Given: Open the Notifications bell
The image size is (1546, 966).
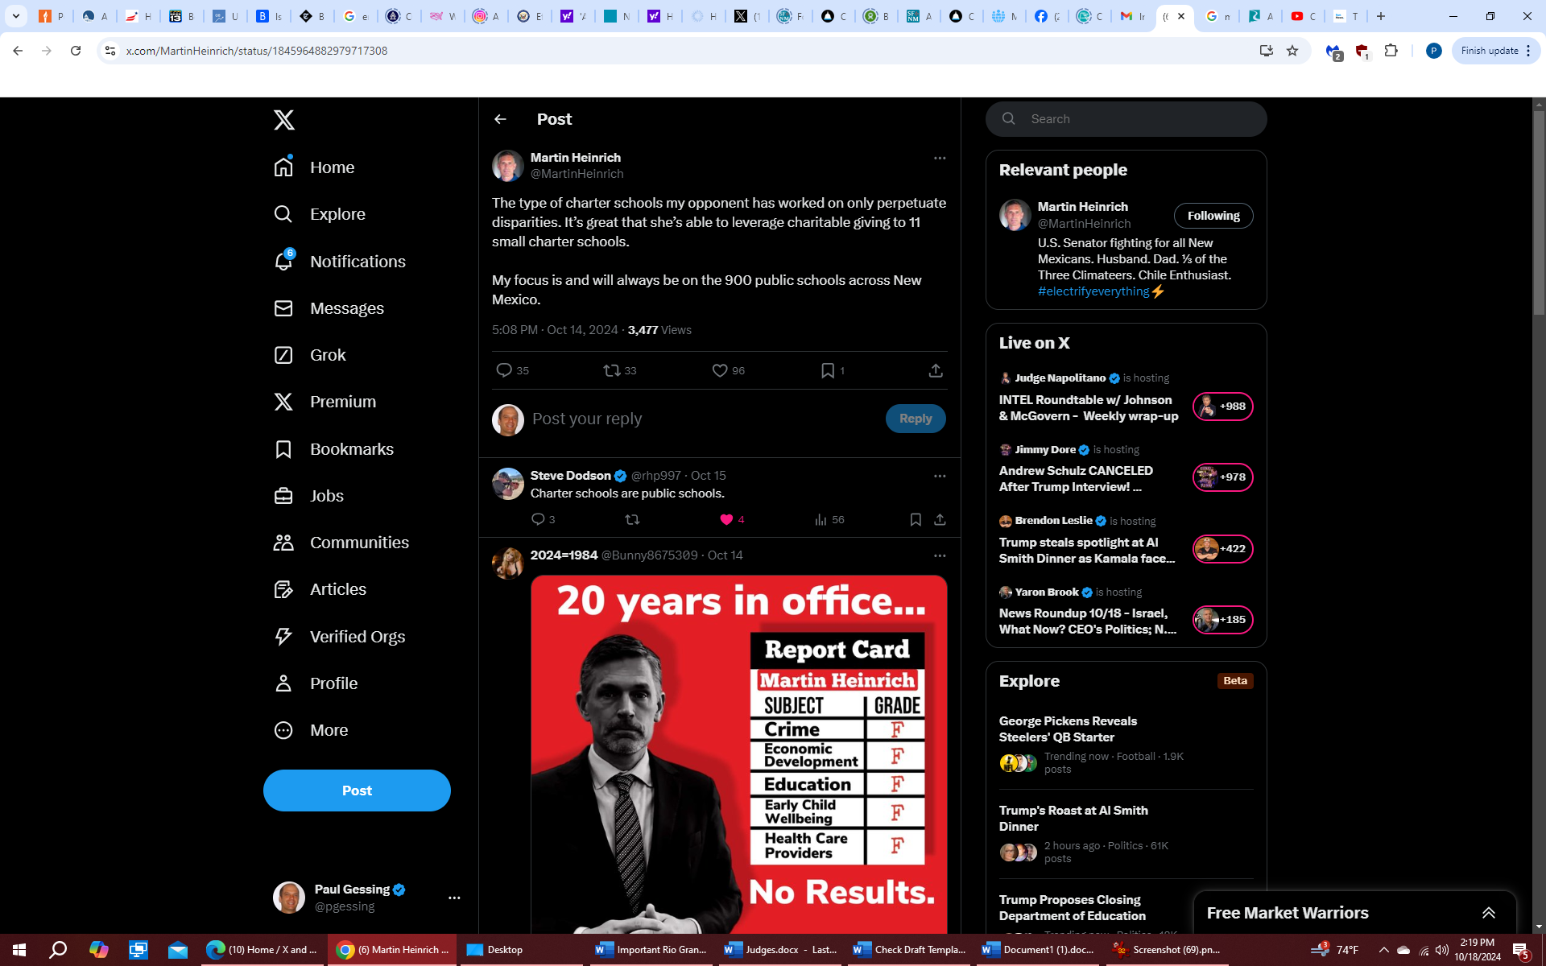Looking at the screenshot, I should [x=283, y=261].
